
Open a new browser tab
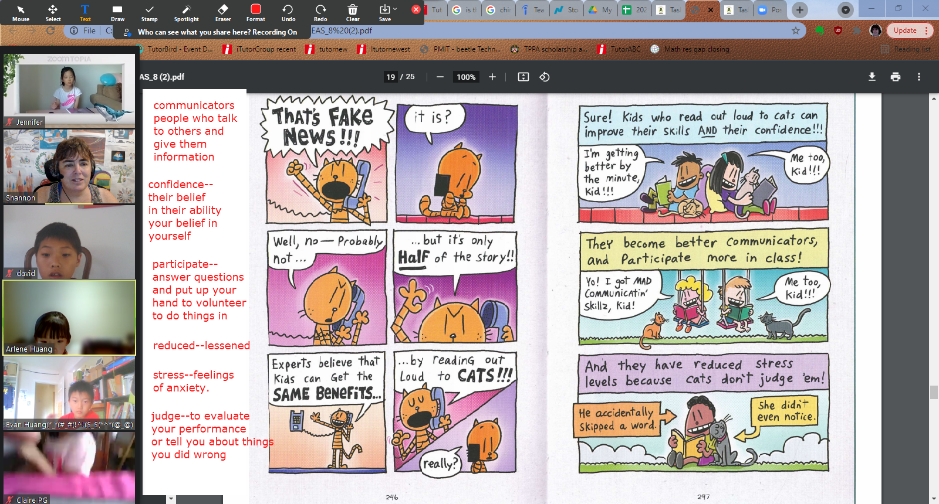tap(800, 10)
